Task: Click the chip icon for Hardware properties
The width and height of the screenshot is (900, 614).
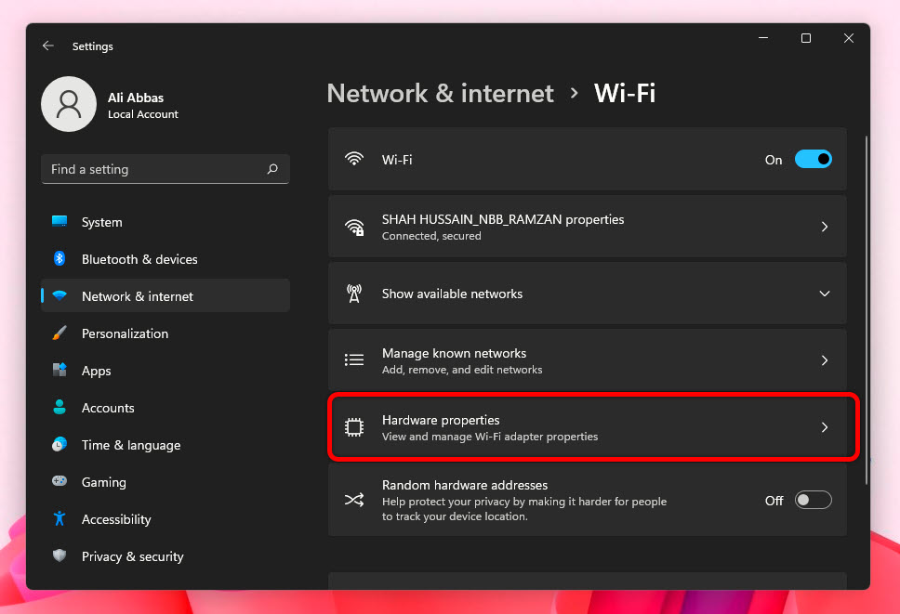Action: pos(354,427)
